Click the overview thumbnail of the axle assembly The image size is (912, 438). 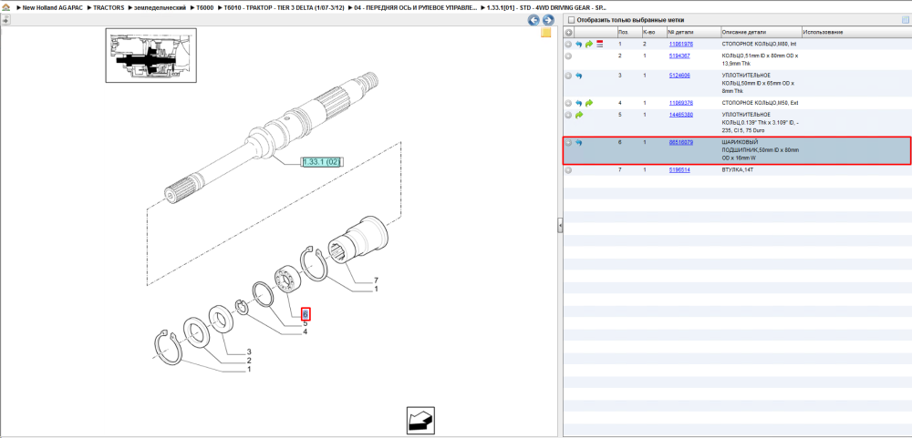click(150, 56)
